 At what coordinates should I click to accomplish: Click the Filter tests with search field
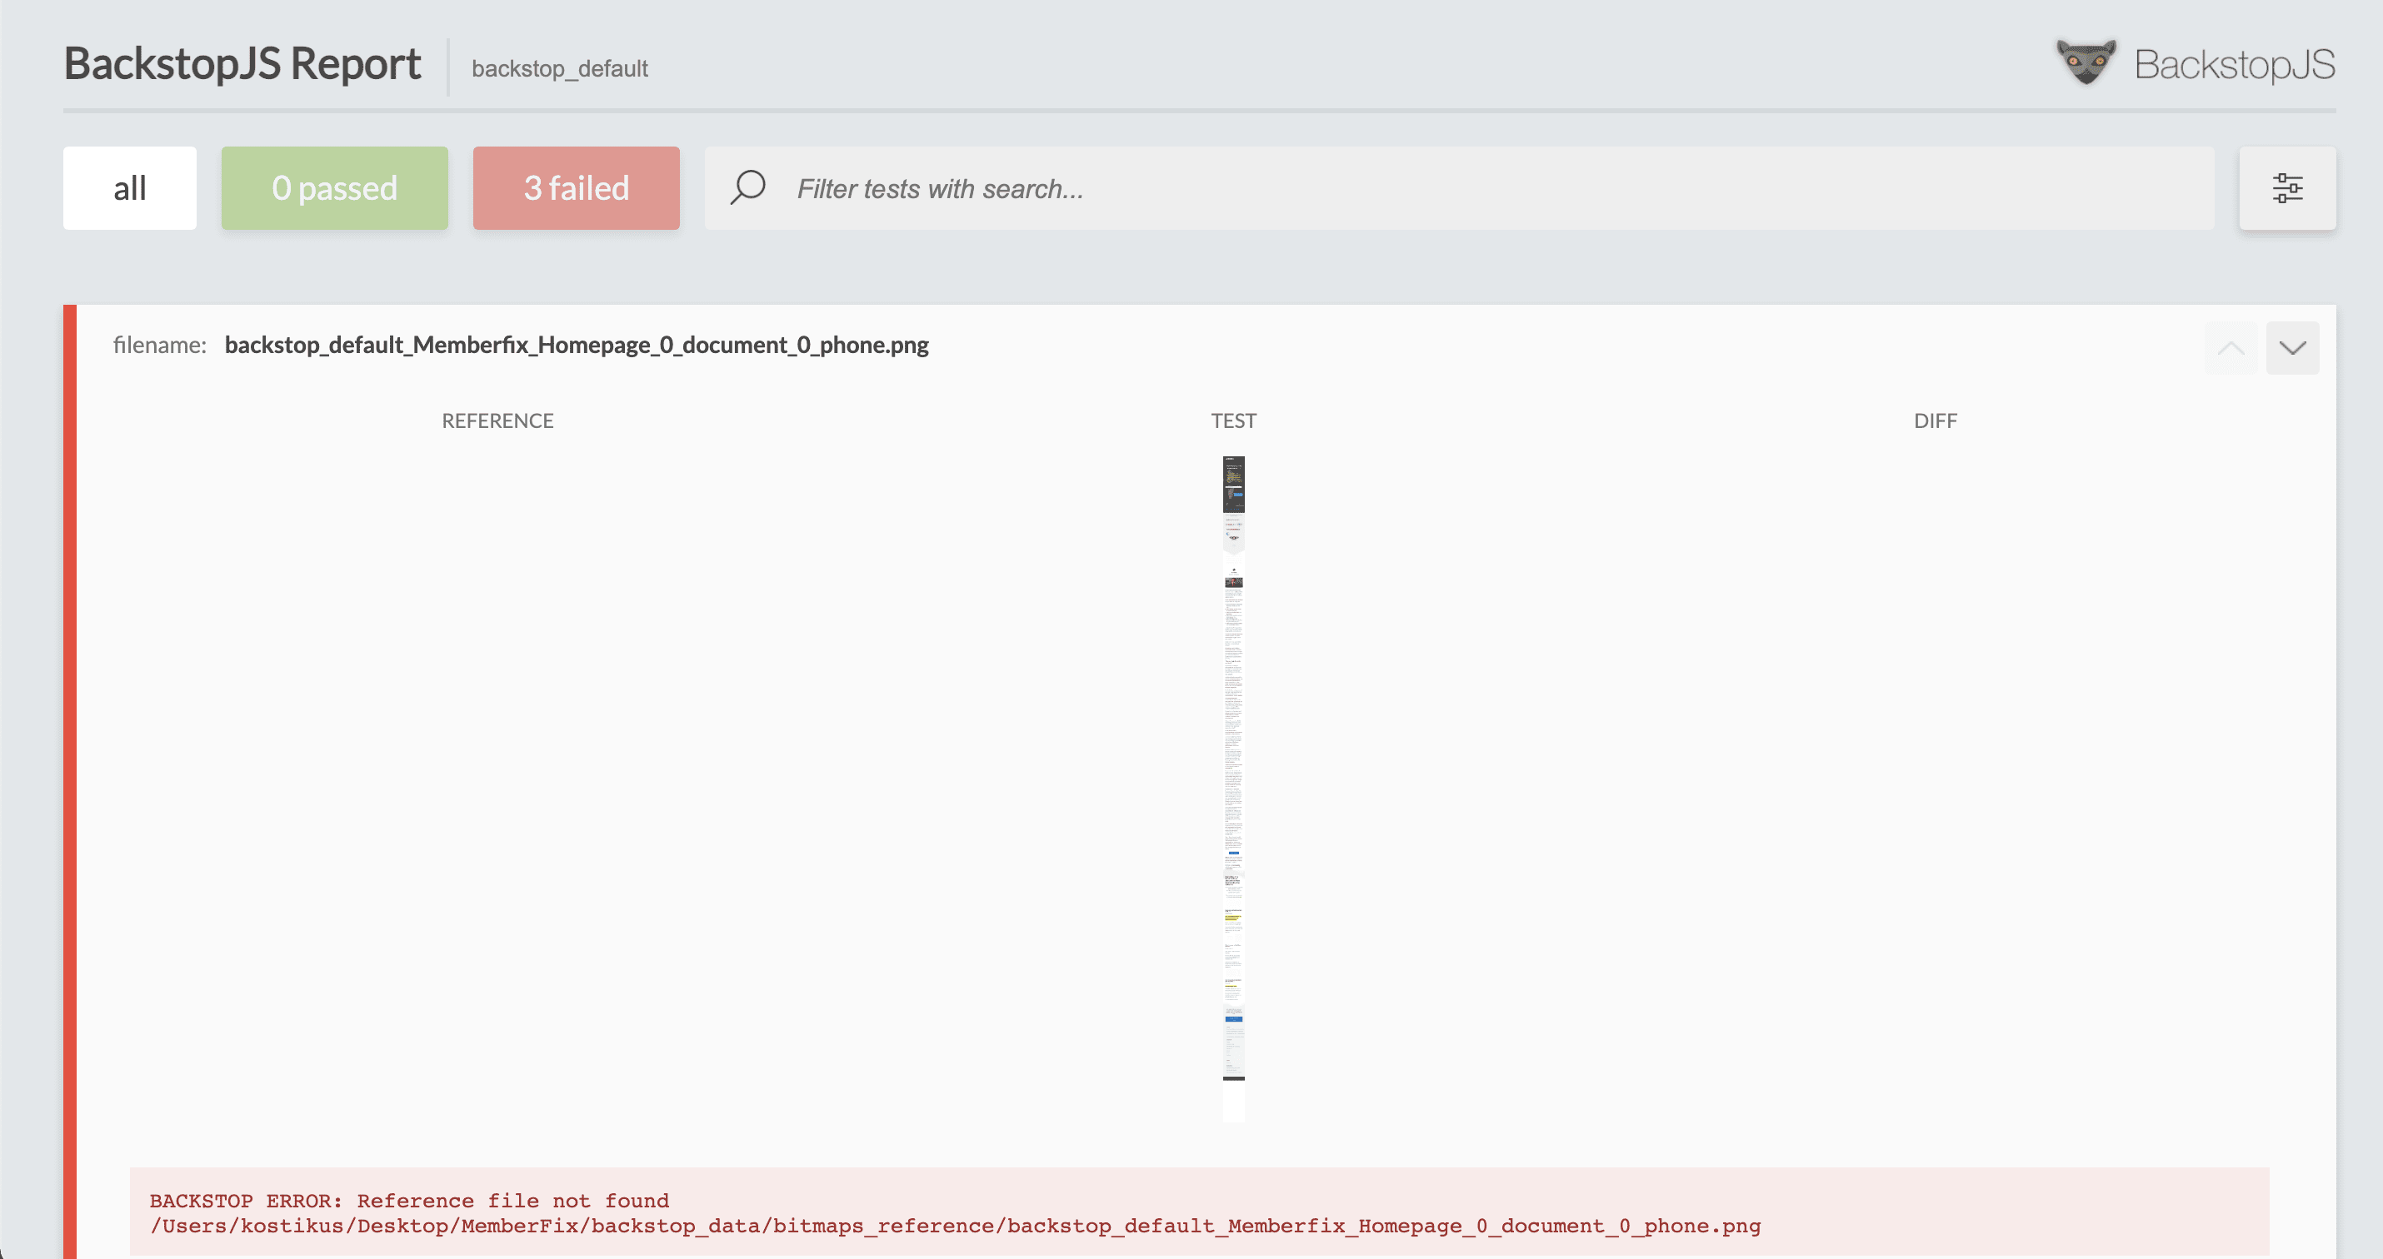(x=1459, y=187)
